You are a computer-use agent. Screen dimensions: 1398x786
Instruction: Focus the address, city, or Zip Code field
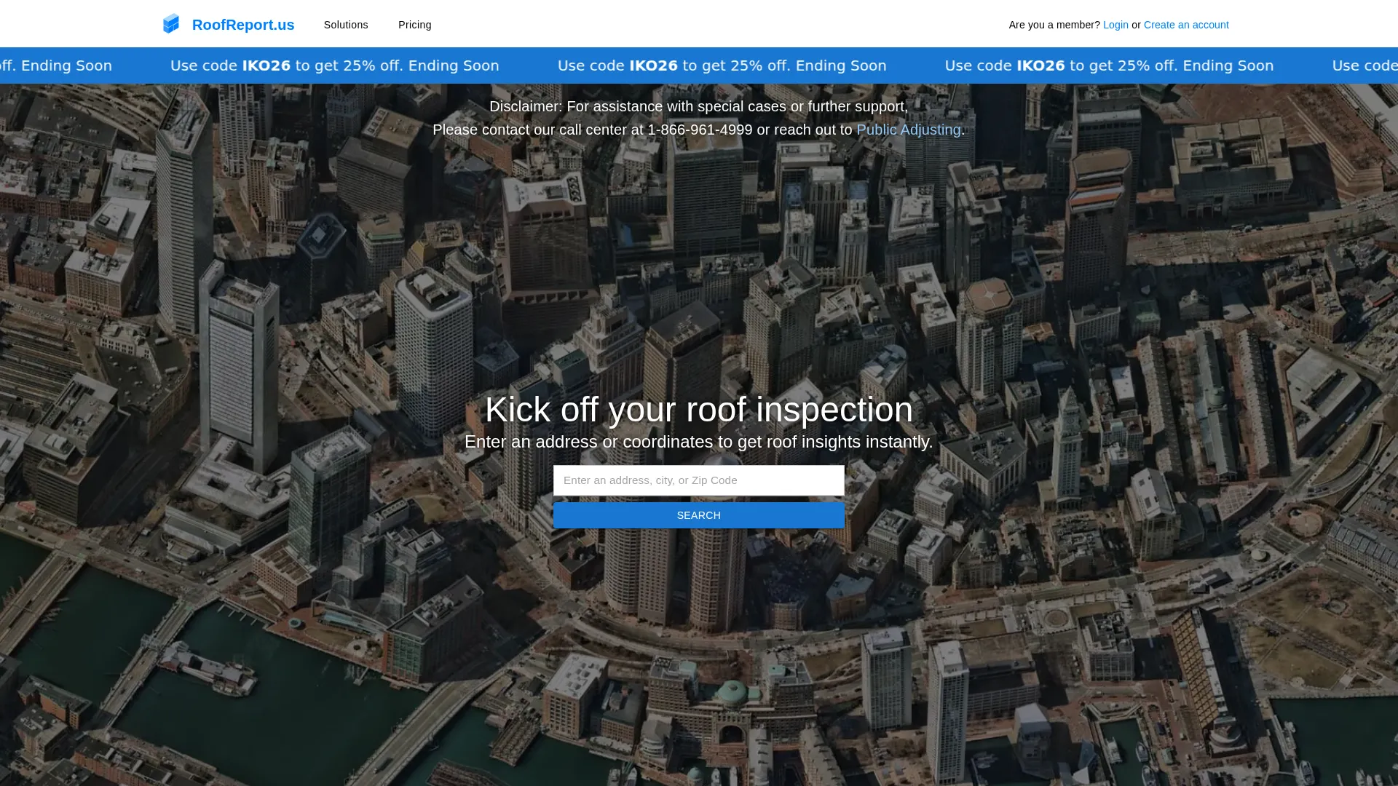[x=699, y=480]
